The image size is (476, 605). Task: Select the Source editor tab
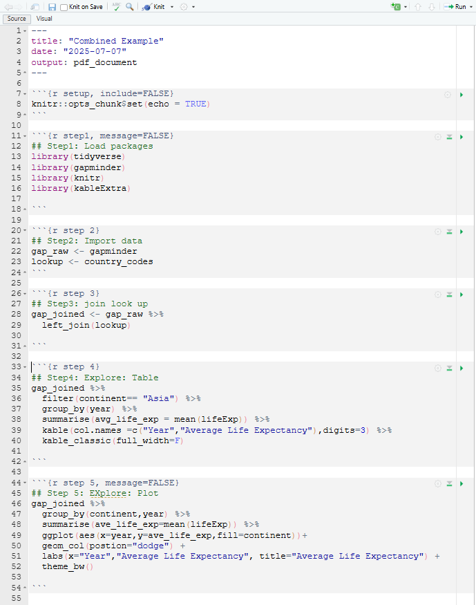click(16, 19)
